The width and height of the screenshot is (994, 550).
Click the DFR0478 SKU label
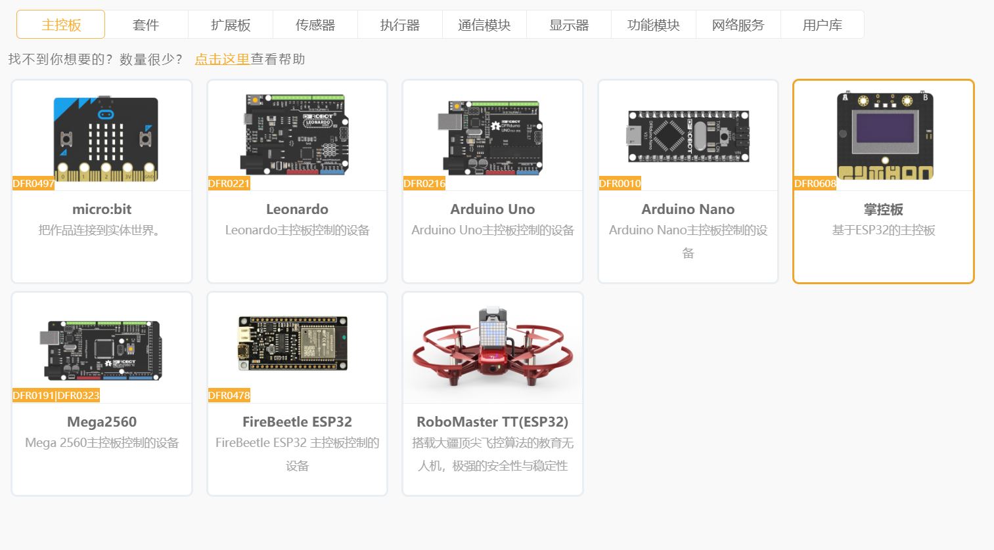(x=229, y=396)
